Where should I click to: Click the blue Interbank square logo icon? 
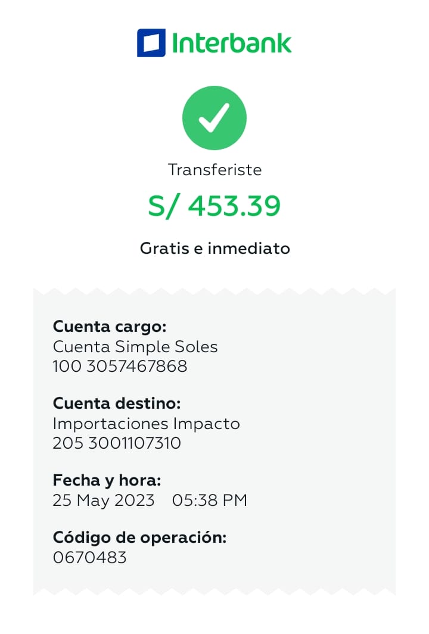click(151, 43)
